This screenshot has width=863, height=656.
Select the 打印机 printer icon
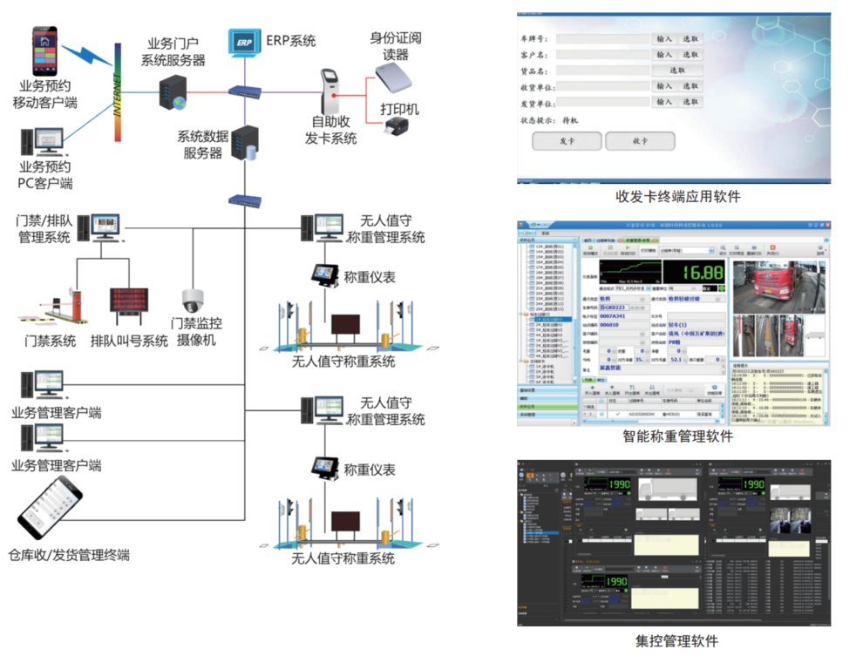pyautogui.click(x=396, y=126)
